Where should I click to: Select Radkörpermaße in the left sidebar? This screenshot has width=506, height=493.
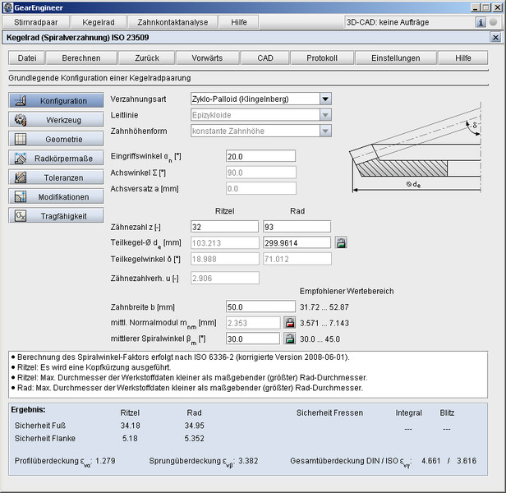click(49, 158)
